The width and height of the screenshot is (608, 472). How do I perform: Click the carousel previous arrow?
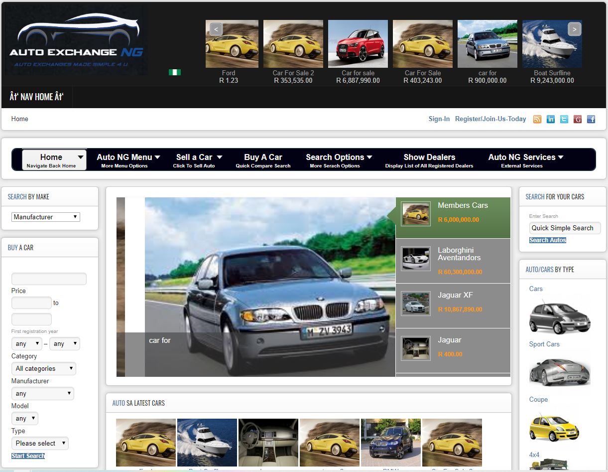(x=216, y=29)
